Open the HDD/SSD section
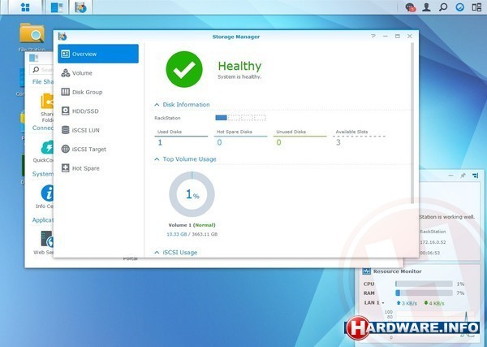Viewport: 487px width, 347px height. click(98, 111)
